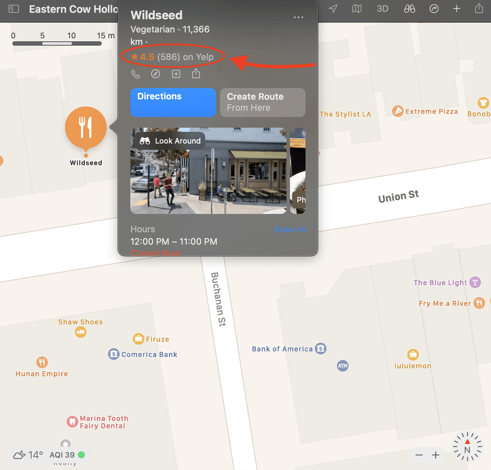Click the toolbar share icon

479,8
